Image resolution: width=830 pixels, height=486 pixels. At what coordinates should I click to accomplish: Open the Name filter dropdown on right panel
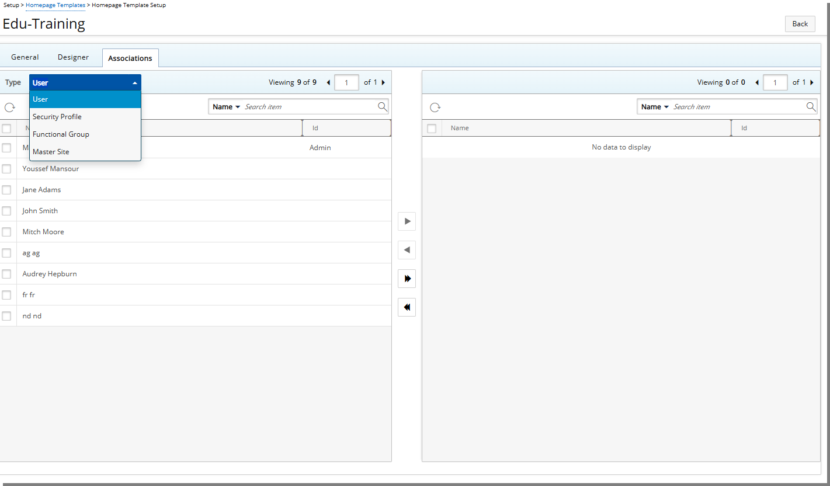pos(654,106)
